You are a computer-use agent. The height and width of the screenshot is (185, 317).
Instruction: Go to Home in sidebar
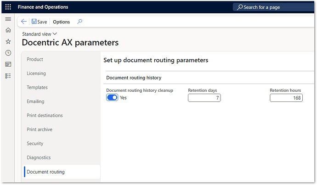click(x=8, y=30)
